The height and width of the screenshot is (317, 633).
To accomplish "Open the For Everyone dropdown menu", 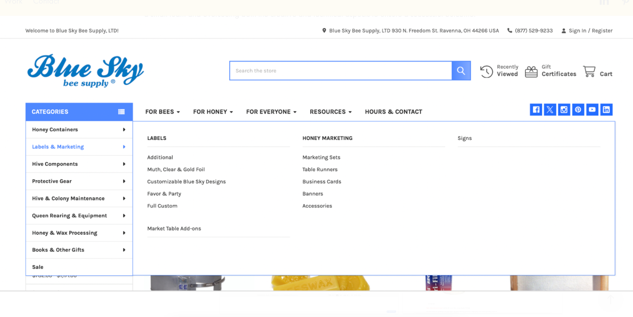I will (271, 112).
